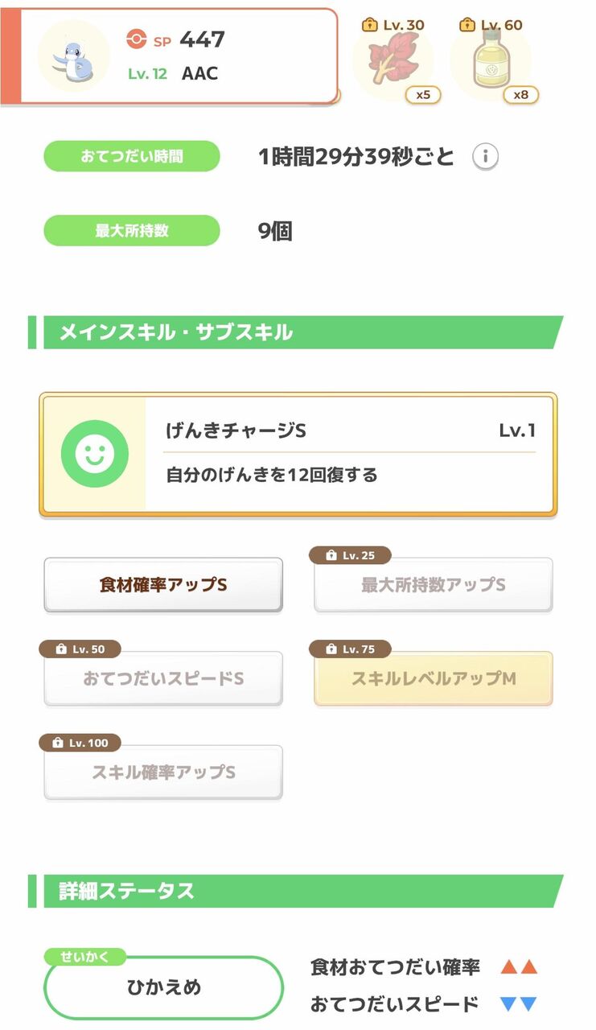This screenshot has height=1030, width=596.
Task: Open the gold スキルレベルアップM sub skill
Action: tap(433, 679)
